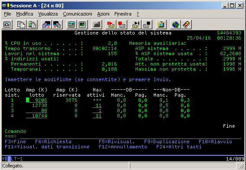Click the Receive file from host icon
This screenshot has width=246, height=170.
click(57, 25)
